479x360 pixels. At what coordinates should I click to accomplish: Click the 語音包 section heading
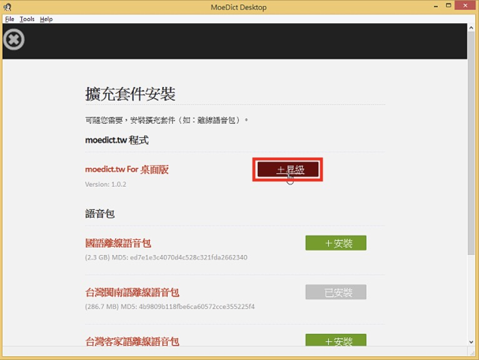100,213
